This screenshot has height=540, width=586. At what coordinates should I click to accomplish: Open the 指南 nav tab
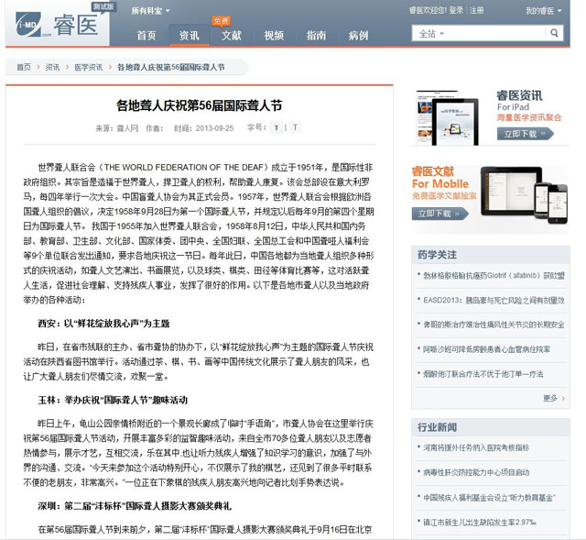point(316,36)
